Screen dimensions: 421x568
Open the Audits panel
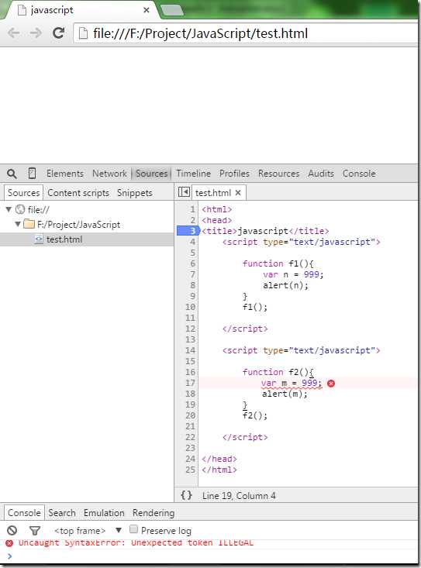coord(321,174)
